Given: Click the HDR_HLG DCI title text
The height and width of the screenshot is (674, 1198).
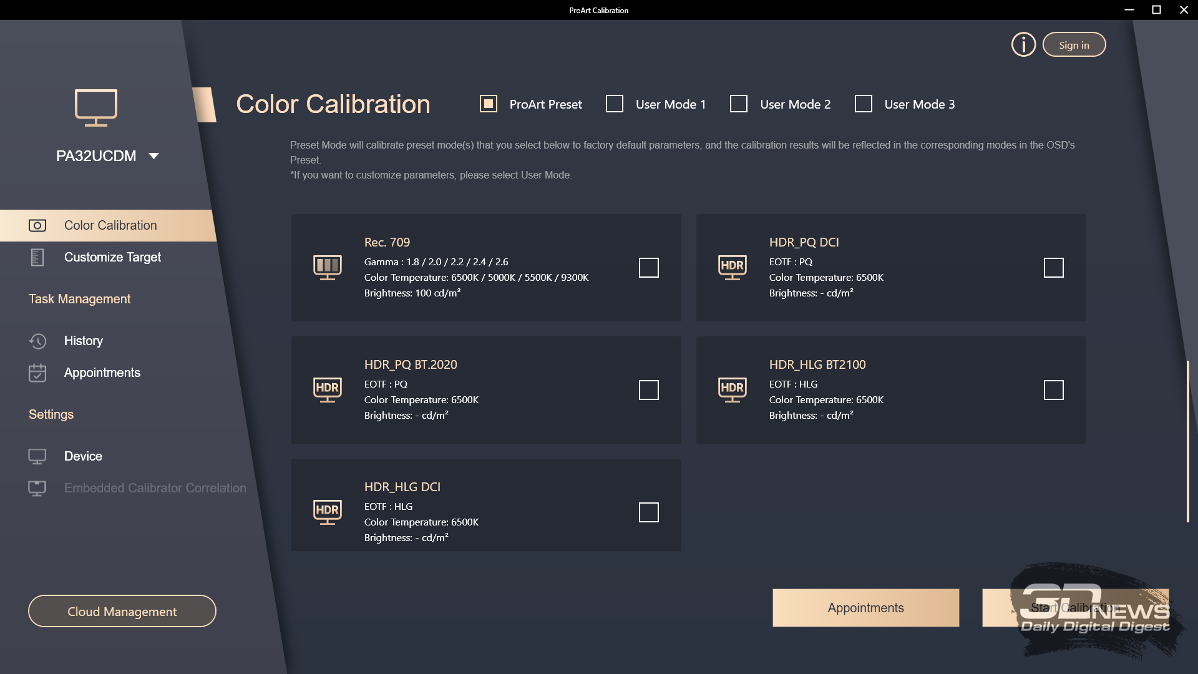Looking at the screenshot, I should (x=402, y=487).
